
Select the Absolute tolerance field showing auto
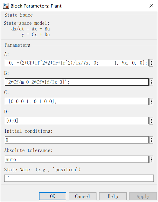[x=77, y=159]
